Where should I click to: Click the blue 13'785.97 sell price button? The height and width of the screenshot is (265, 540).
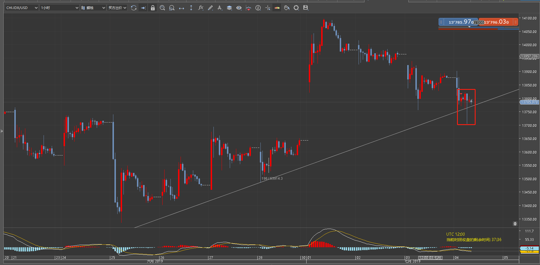coord(458,22)
